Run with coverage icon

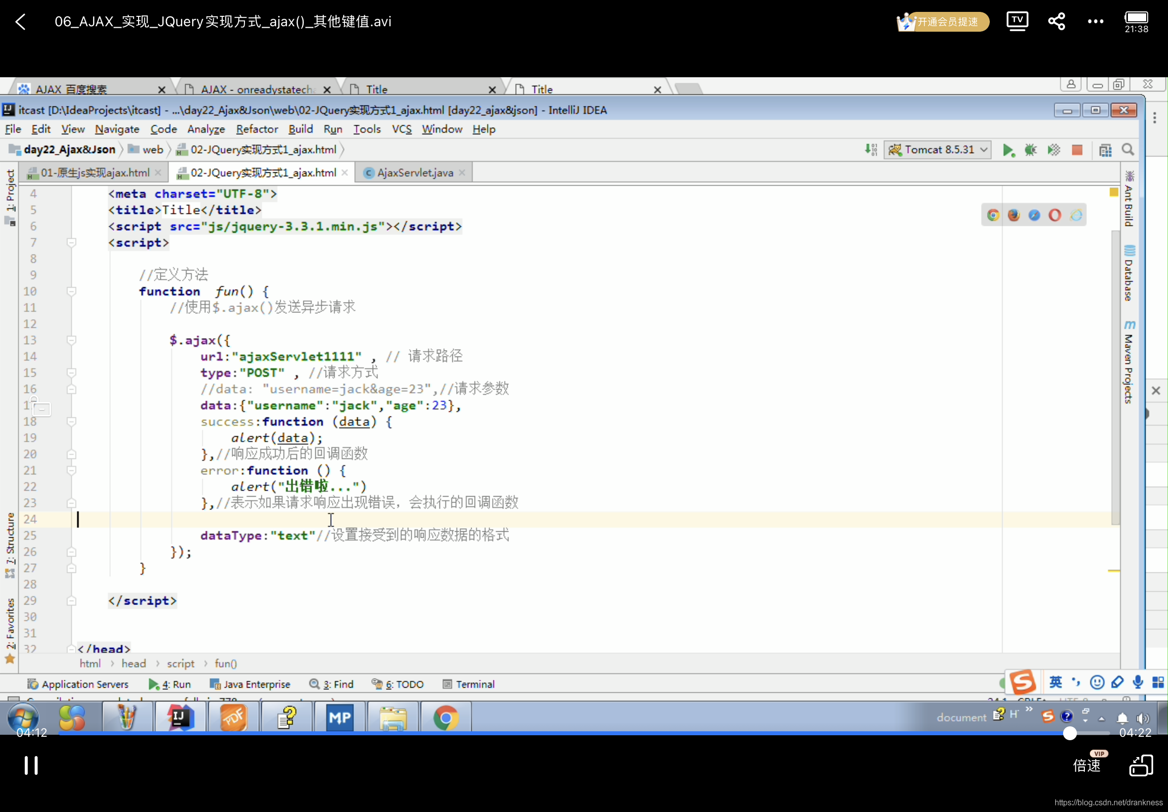[1054, 150]
